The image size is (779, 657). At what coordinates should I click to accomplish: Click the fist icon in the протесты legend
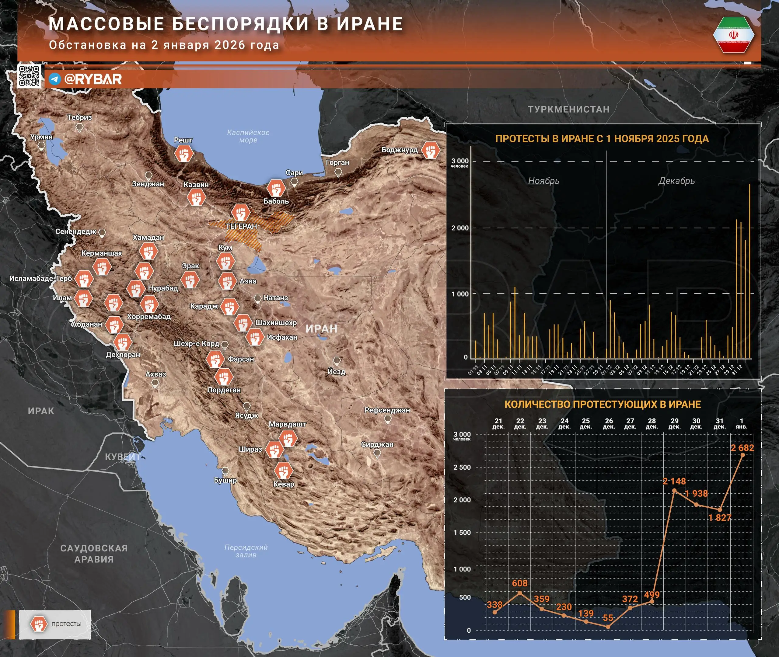coord(38,624)
